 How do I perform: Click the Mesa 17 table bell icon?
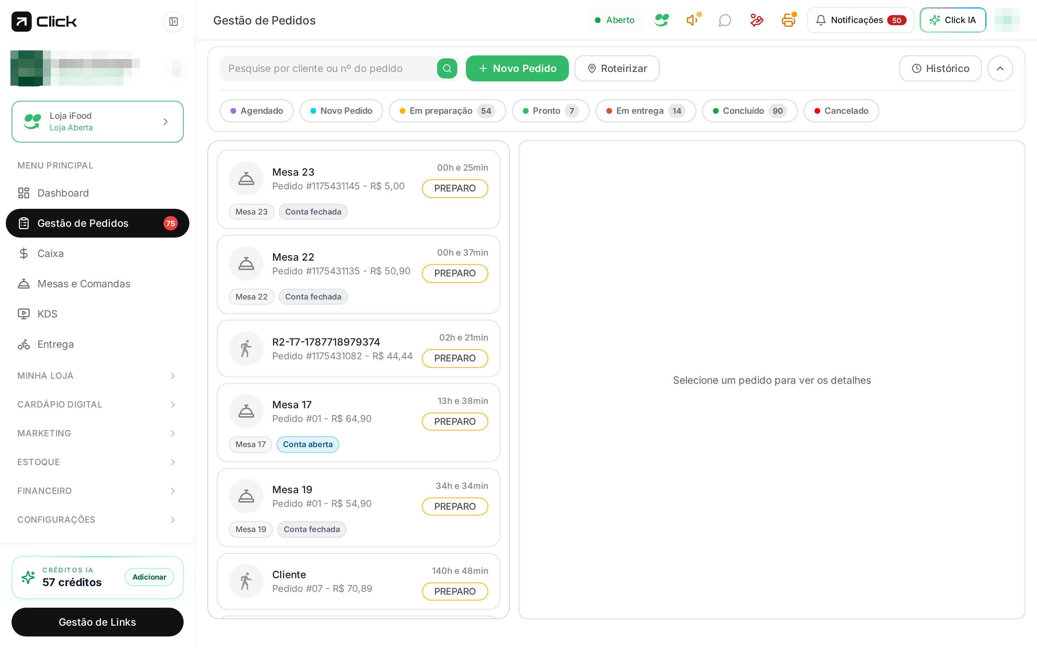246,411
